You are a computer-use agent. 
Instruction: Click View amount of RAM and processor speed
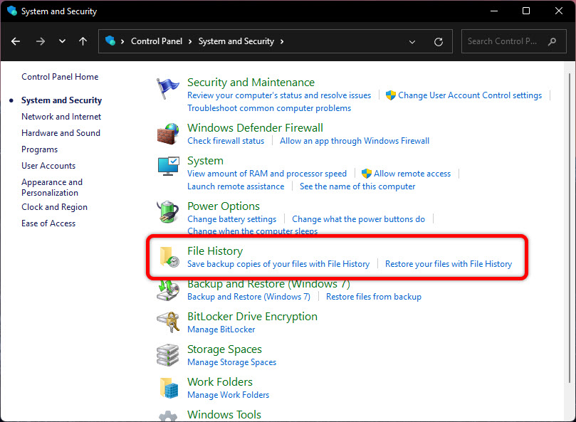(267, 174)
